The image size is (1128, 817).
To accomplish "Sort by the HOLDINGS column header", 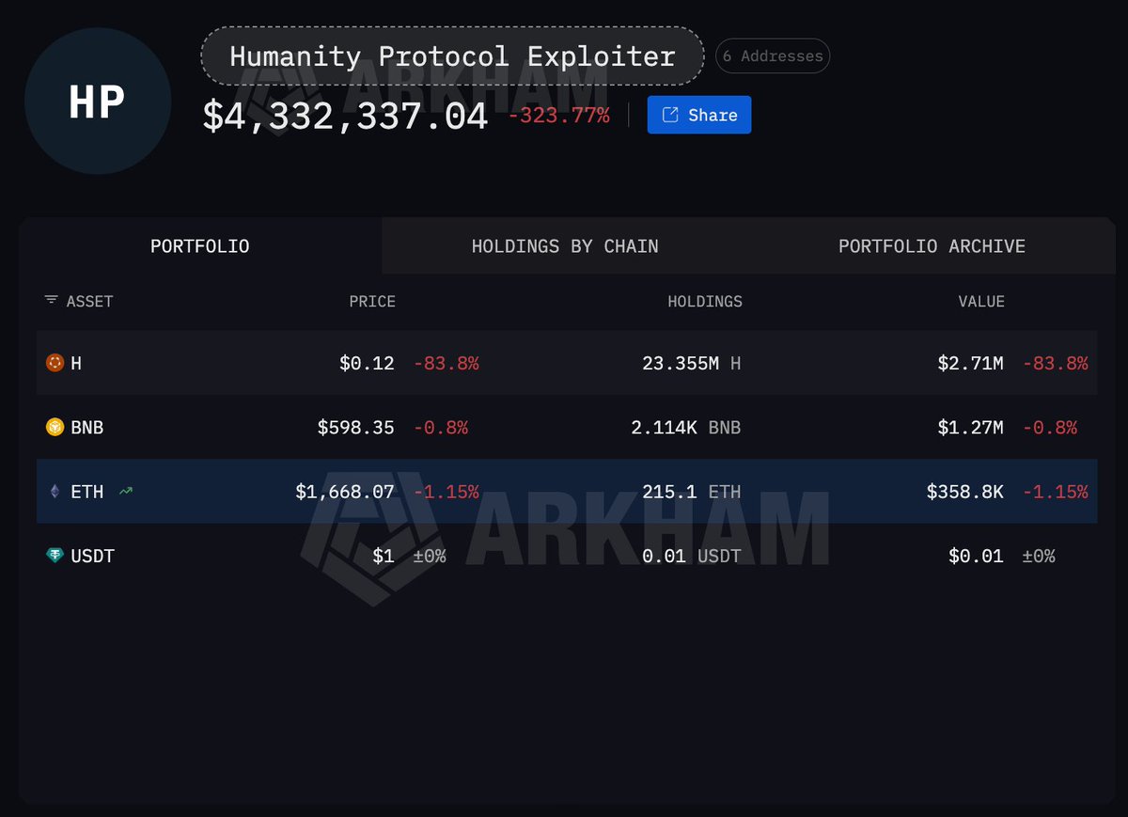I will 705,302.
